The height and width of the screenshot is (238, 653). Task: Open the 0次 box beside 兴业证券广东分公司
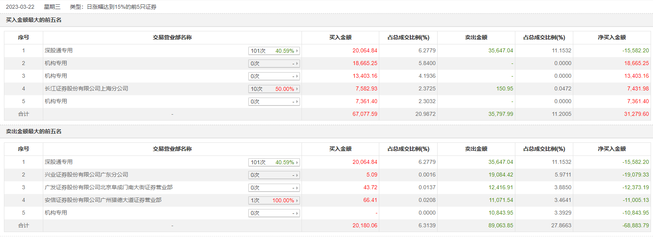coord(274,175)
